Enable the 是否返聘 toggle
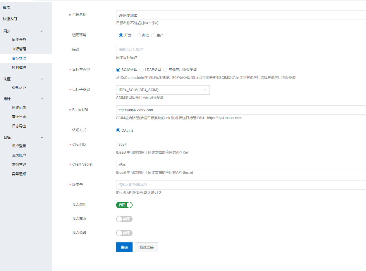The height and width of the screenshot is (271, 366). [x=124, y=233]
